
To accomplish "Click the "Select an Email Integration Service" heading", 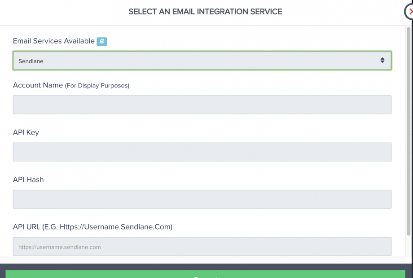I will click(205, 12).
